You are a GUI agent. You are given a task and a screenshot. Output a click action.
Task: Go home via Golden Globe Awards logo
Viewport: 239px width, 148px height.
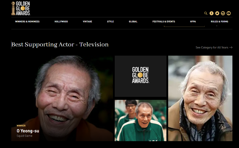point(21,8)
